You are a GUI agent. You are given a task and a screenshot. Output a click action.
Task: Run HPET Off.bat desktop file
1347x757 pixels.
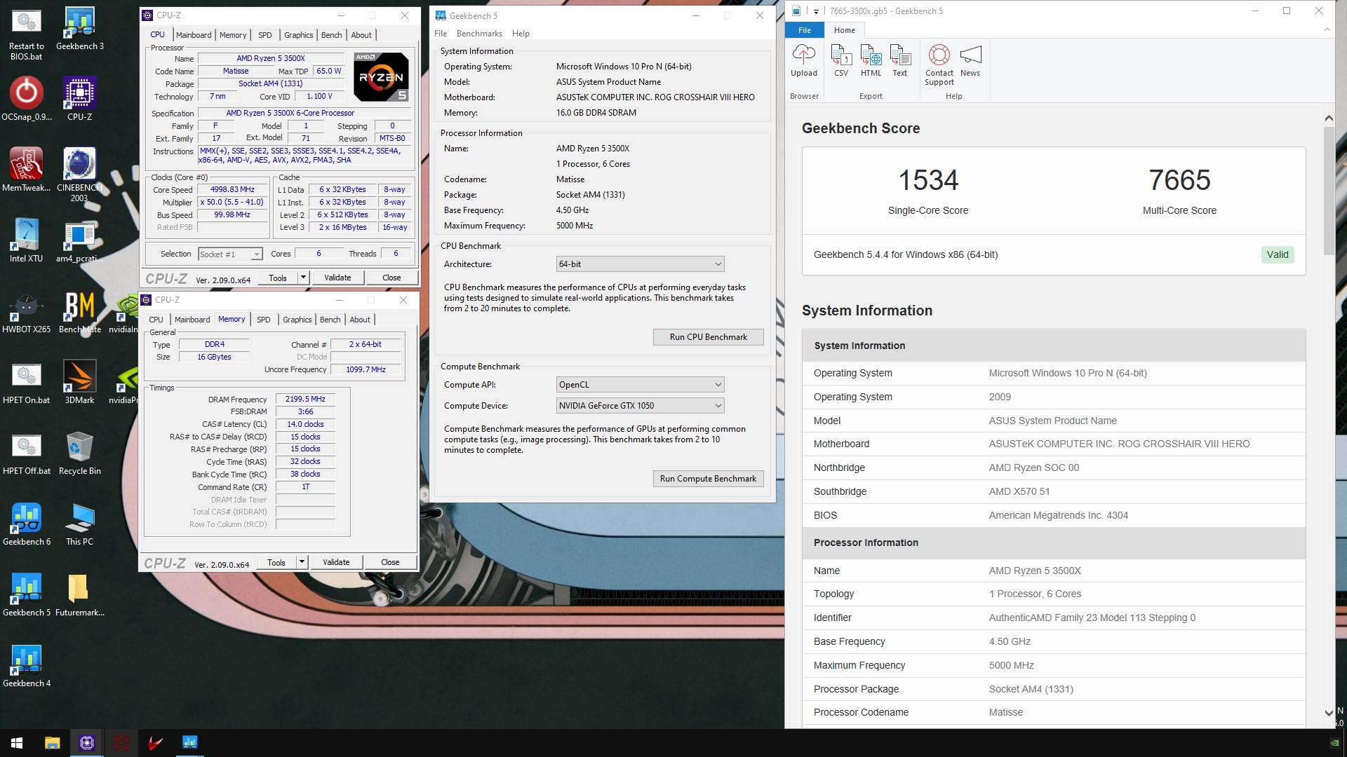[27, 453]
